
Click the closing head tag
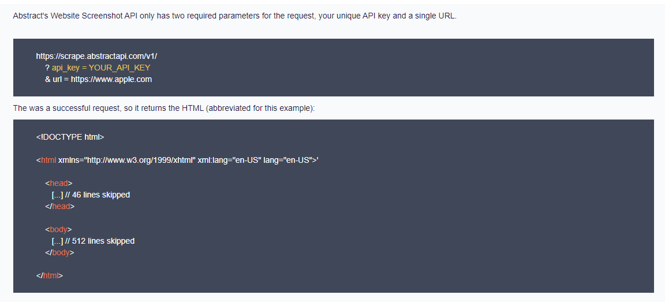click(60, 206)
